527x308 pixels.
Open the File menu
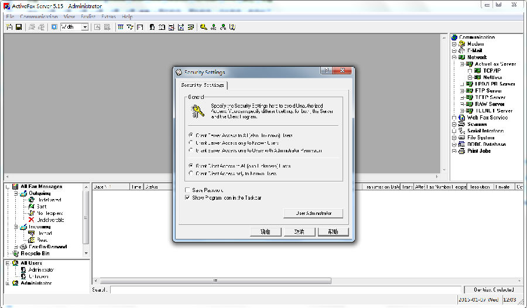[10, 16]
